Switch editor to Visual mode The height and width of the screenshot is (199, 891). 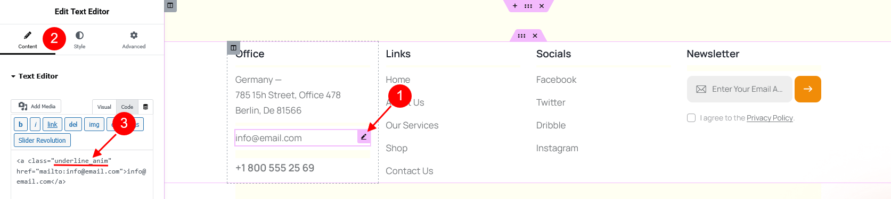[104, 107]
